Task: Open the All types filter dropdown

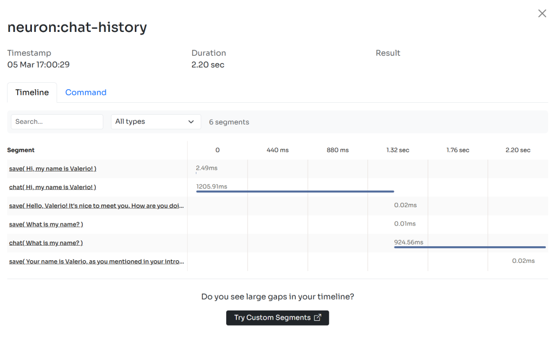Action: (156, 122)
